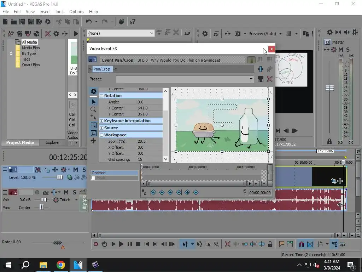Image resolution: width=362 pixels, height=272 pixels.
Task: Open VEGAS Pro from the Windows taskbar
Action: pyautogui.click(x=78, y=265)
